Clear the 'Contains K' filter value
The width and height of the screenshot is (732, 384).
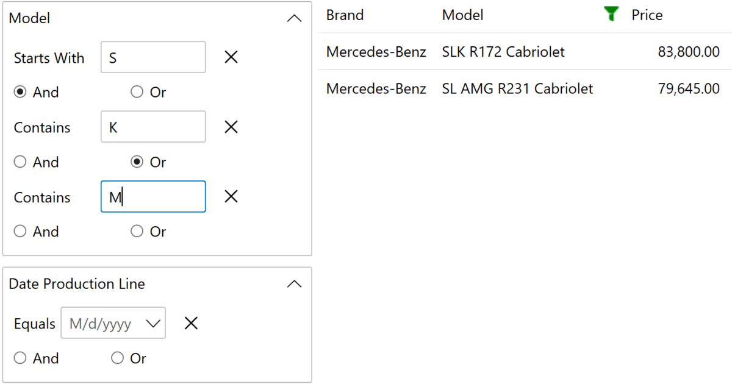(x=231, y=127)
